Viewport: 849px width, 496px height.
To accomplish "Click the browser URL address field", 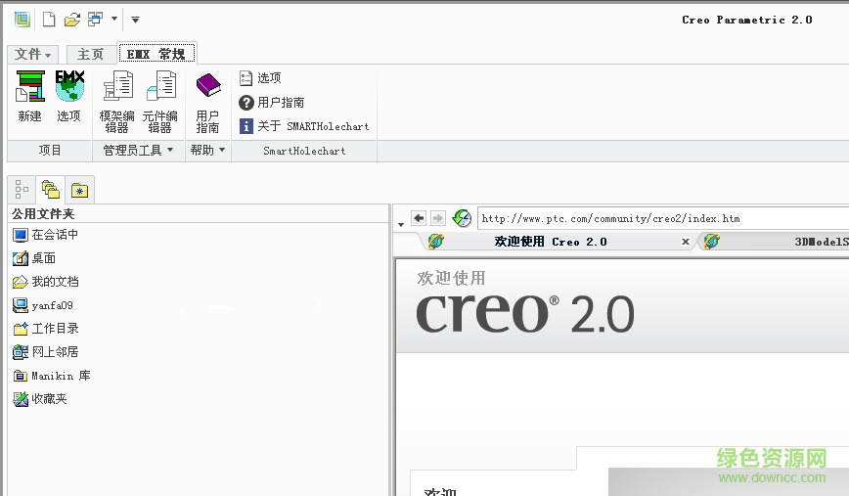I will (x=663, y=218).
